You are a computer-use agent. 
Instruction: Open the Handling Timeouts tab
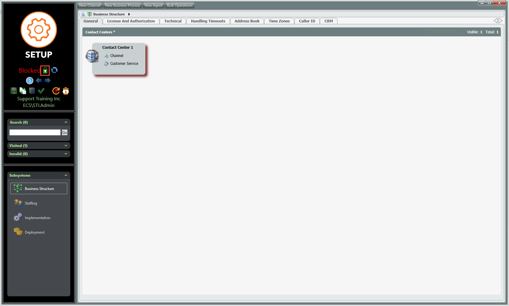click(208, 21)
